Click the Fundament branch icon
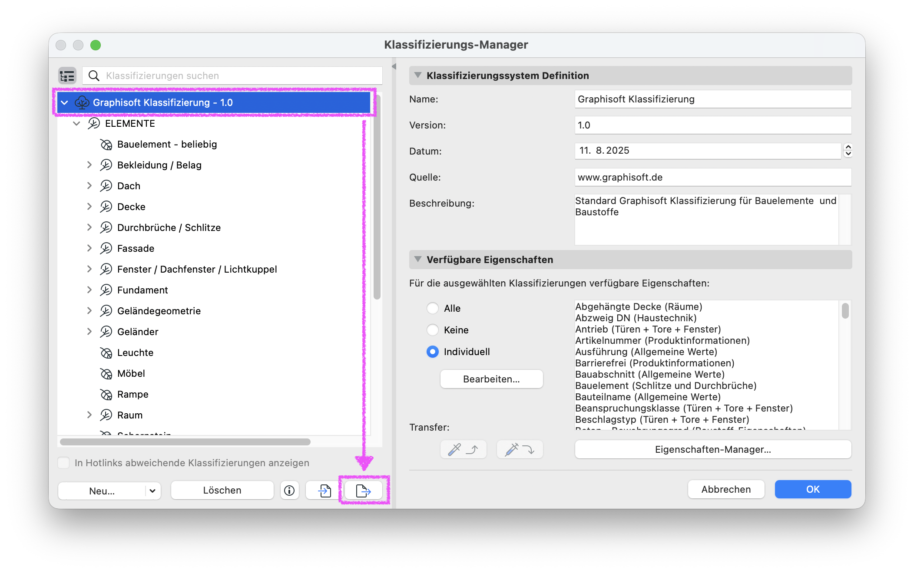The width and height of the screenshot is (914, 573). click(106, 290)
